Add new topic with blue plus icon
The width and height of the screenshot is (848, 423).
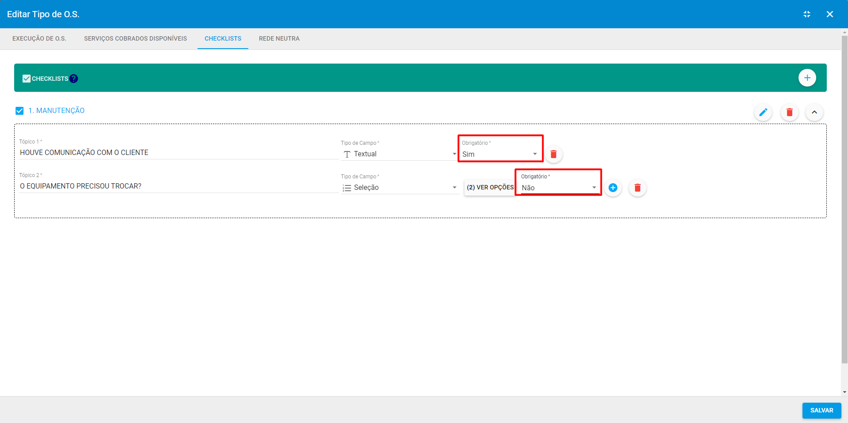pyautogui.click(x=613, y=188)
